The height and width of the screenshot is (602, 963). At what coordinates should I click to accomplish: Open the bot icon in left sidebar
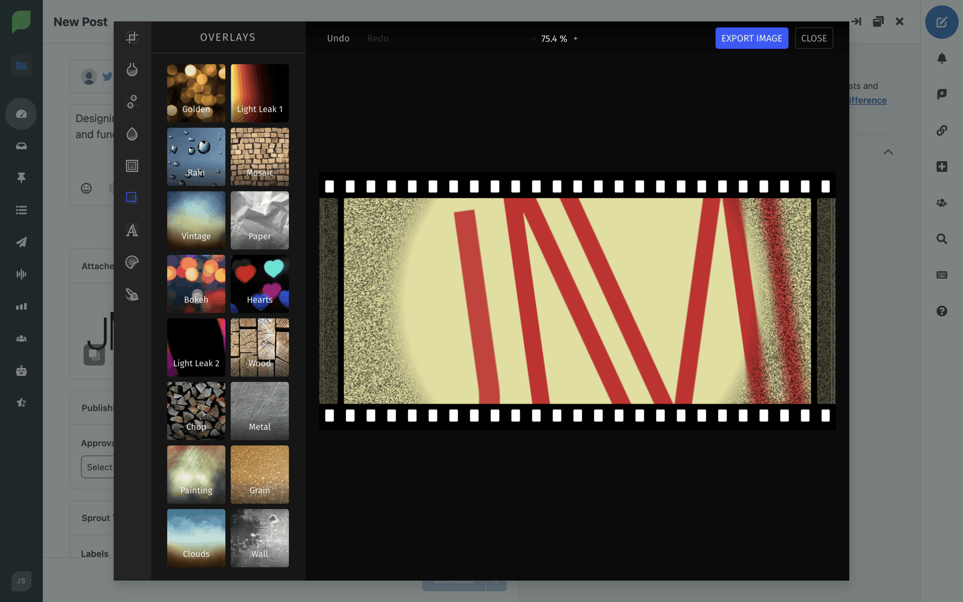[x=21, y=371]
